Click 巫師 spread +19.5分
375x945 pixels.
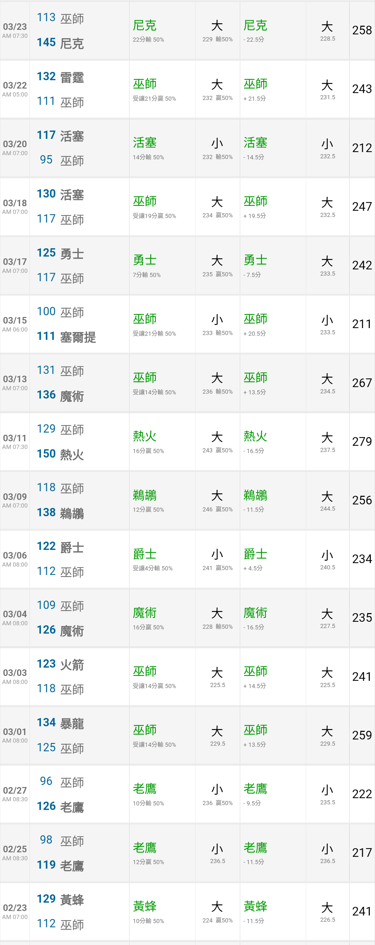273,207
